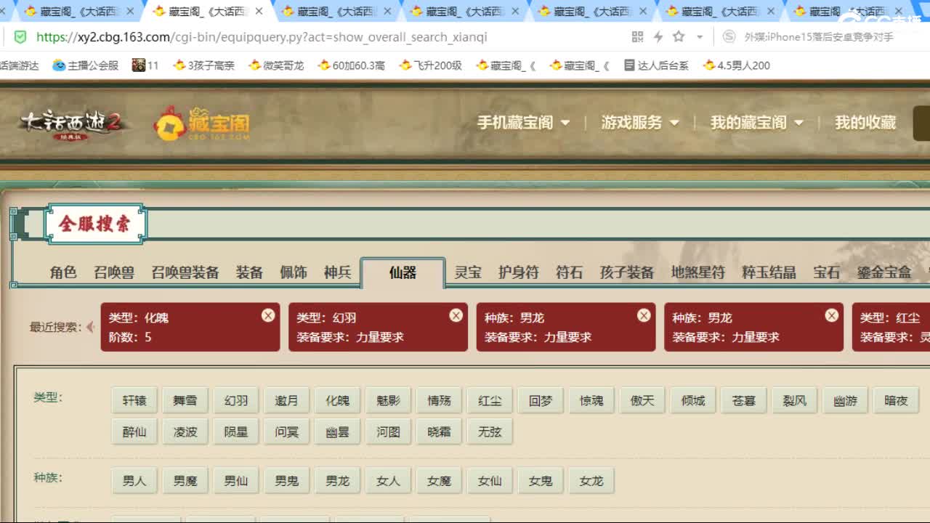Switch to 护身符 tab
This screenshot has height=523, width=930.
(x=519, y=272)
